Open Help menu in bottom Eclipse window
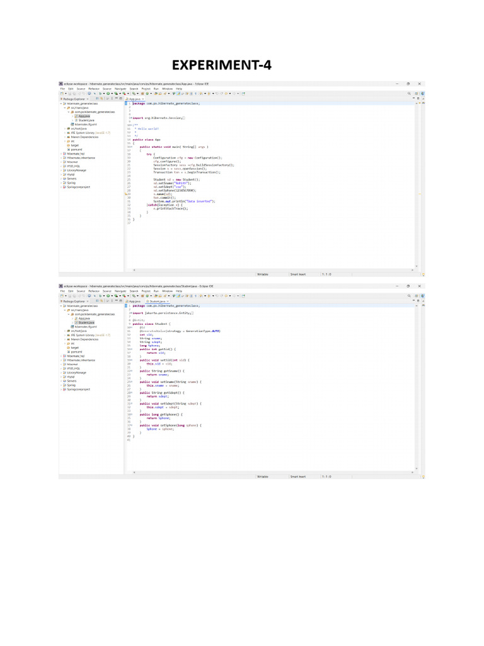This screenshot has height=646, width=484. click(x=179, y=291)
